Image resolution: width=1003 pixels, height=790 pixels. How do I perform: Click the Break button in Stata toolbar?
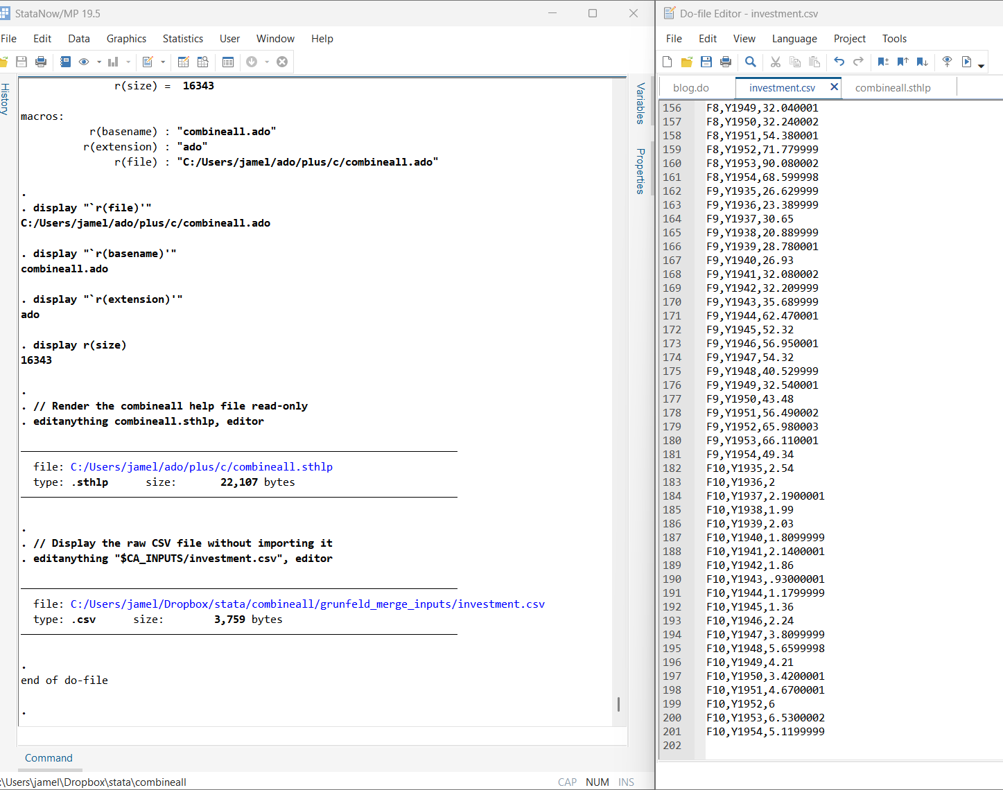[282, 62]
